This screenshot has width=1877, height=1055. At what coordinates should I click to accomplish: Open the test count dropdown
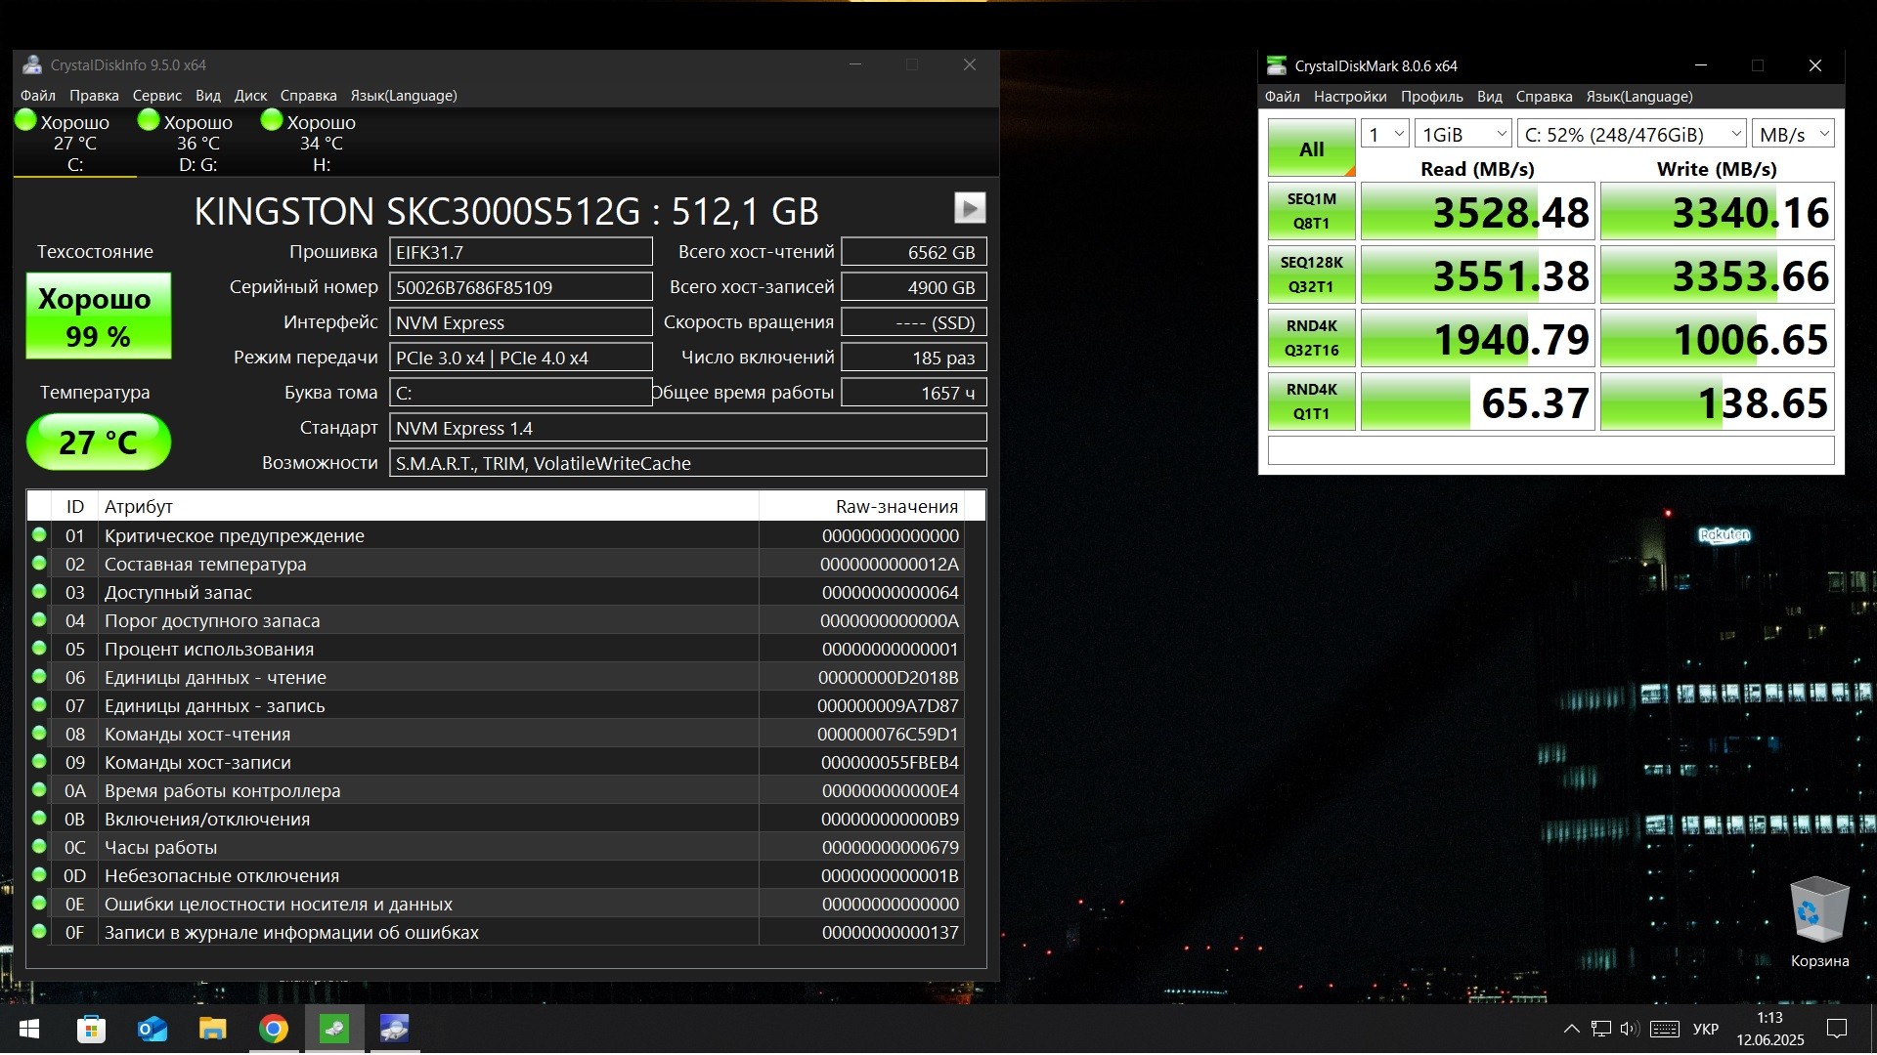1384,134
